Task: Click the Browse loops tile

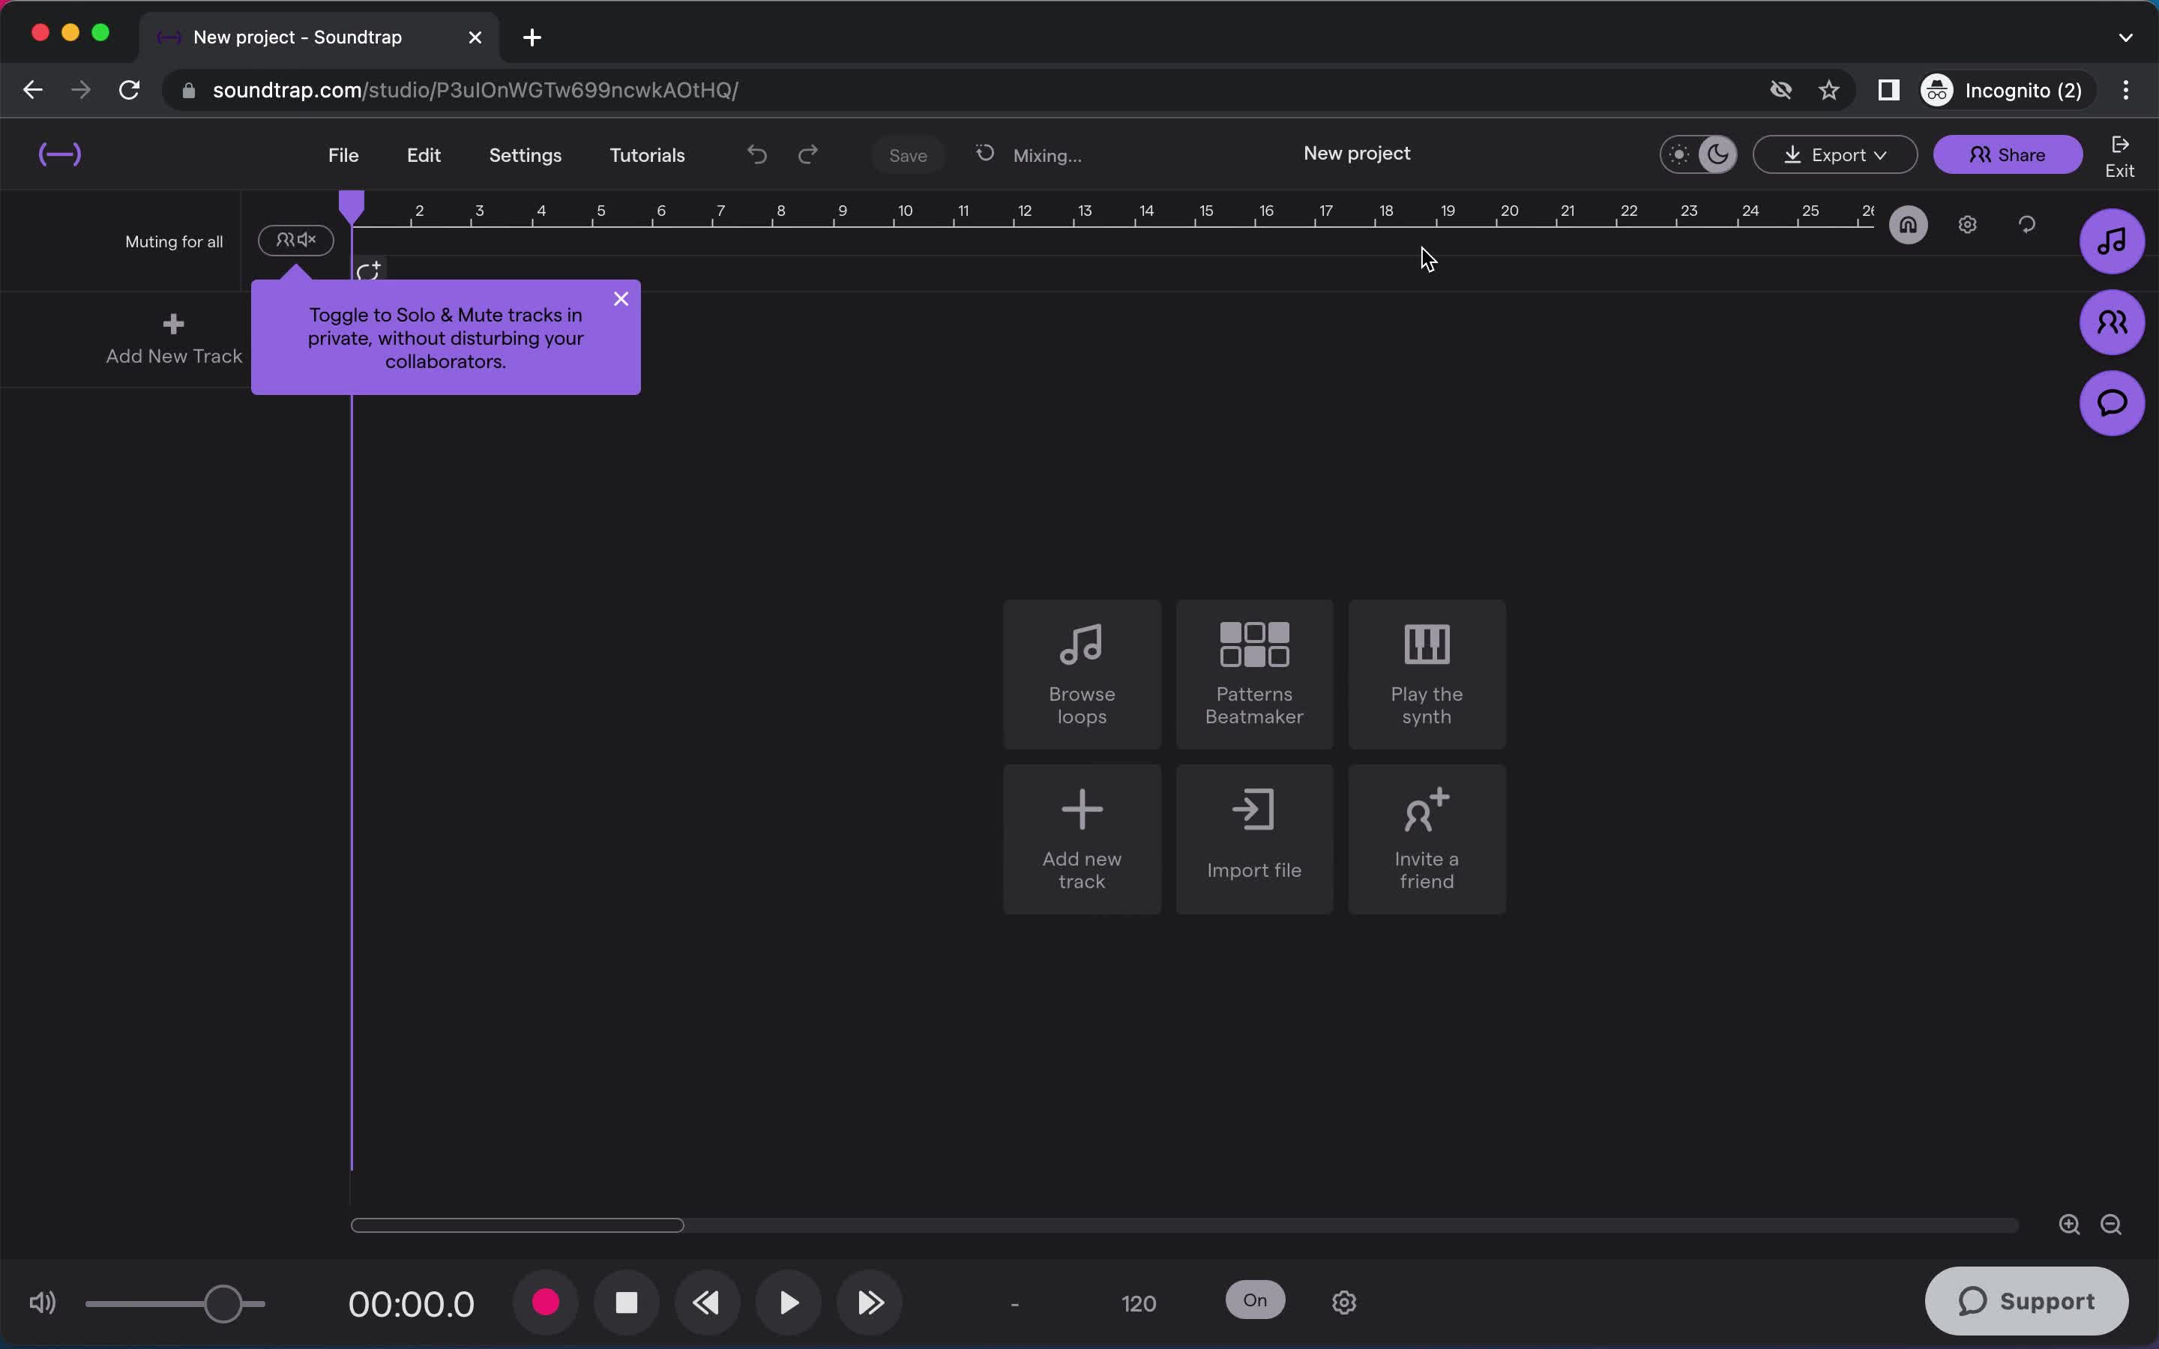Action: [x=1082, y=674]
